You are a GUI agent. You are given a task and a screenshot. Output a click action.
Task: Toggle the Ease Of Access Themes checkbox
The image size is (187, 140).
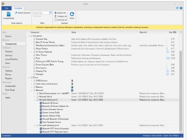(x=34, y=42)
